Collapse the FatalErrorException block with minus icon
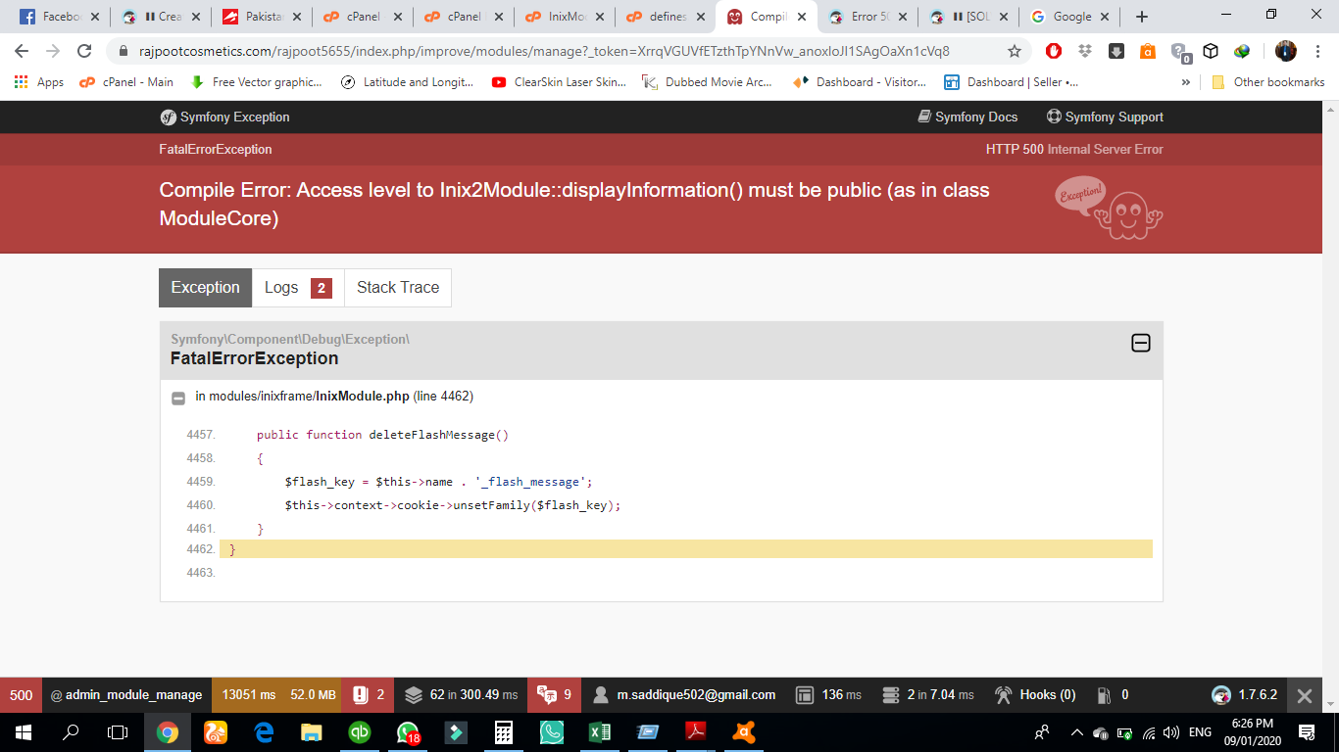 1141,343
